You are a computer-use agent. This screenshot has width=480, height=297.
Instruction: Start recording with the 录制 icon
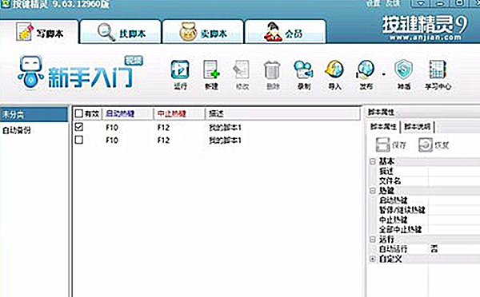[304, 75]
